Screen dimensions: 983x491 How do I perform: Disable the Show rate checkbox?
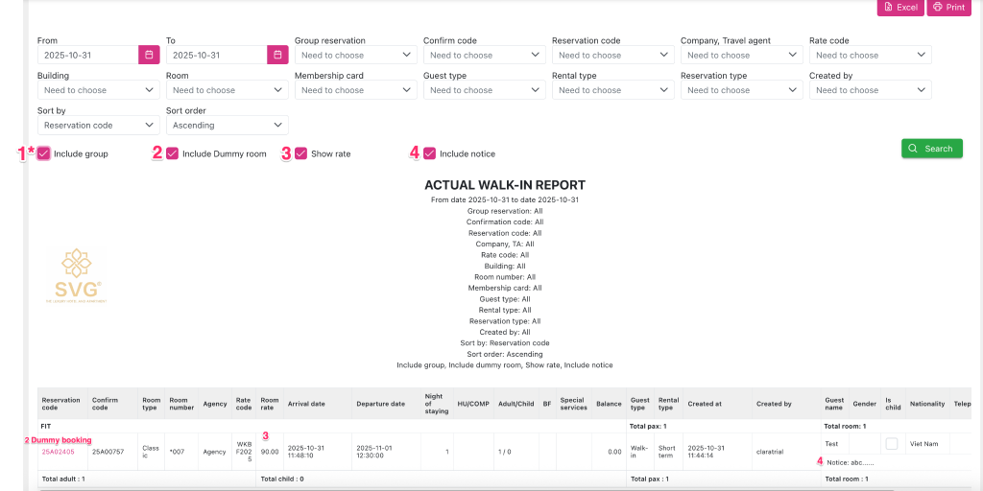point(301,153)
